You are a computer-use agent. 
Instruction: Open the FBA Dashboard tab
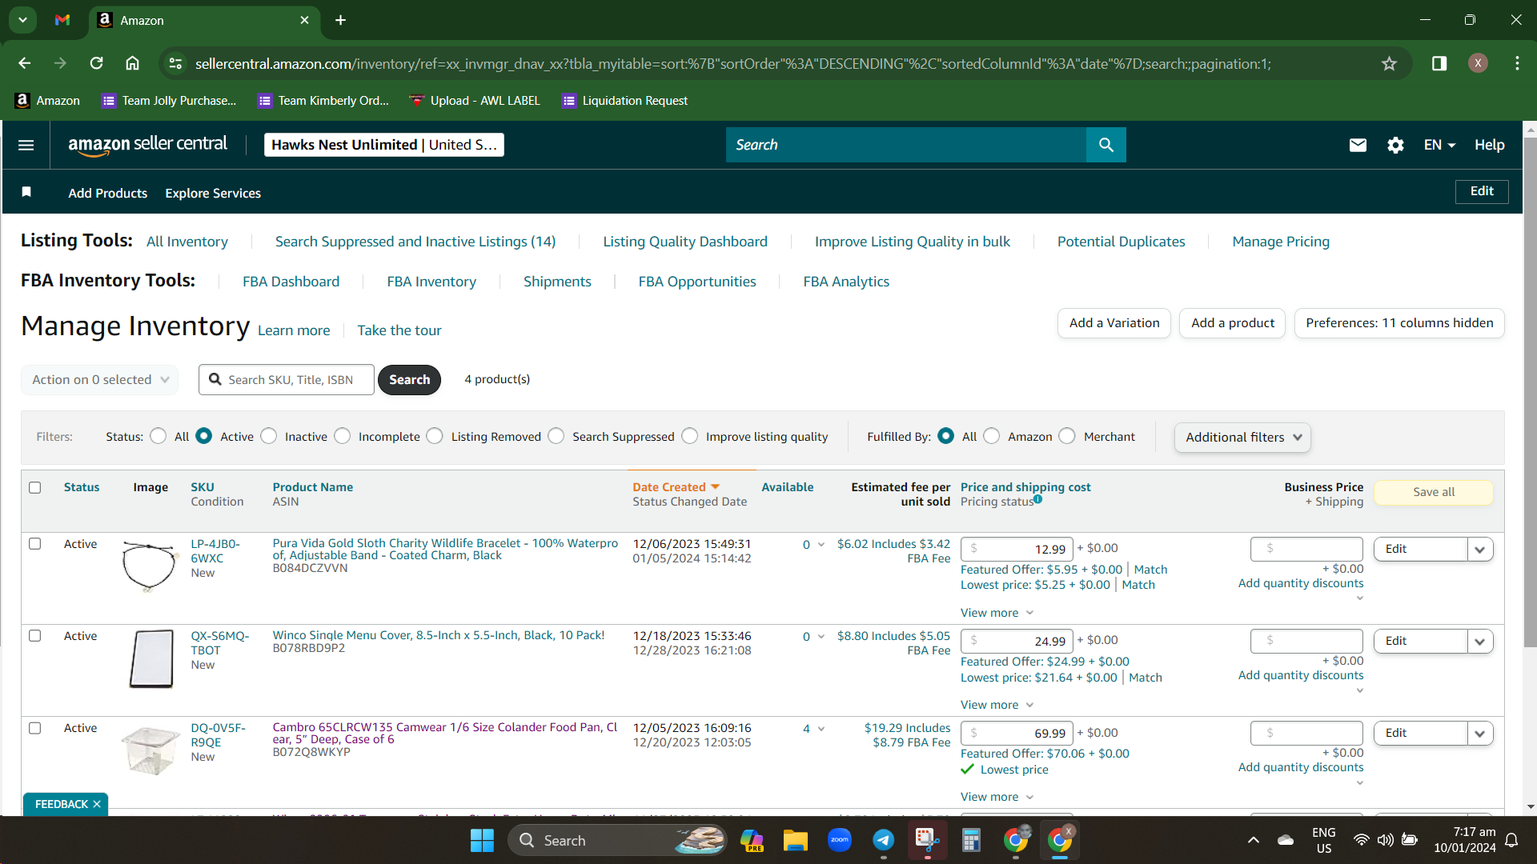(x=291, y=282)
